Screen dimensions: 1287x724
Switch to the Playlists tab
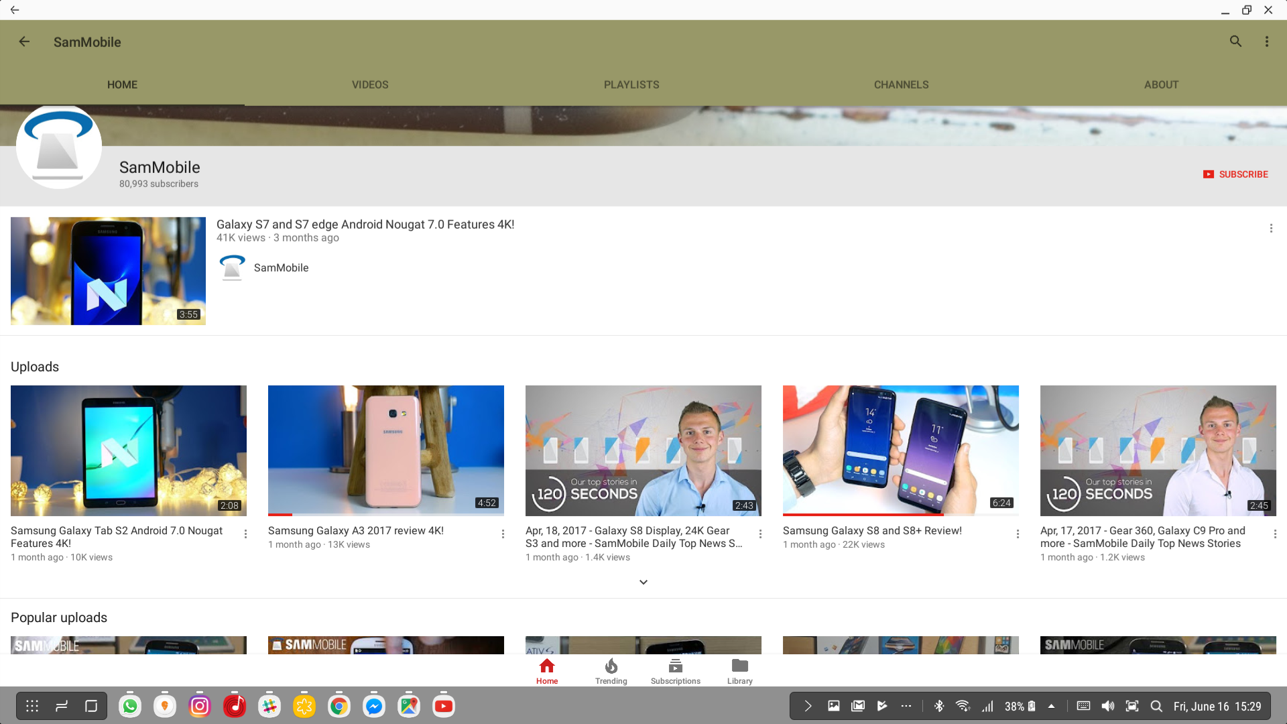631,84
